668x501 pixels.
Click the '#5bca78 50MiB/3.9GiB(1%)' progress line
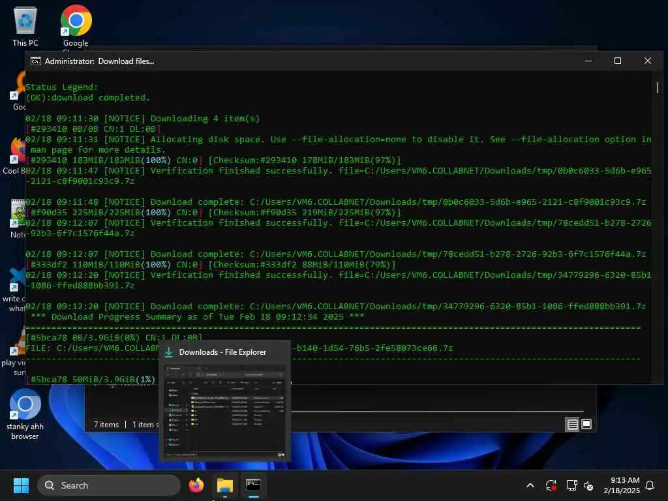coord(91,379)
